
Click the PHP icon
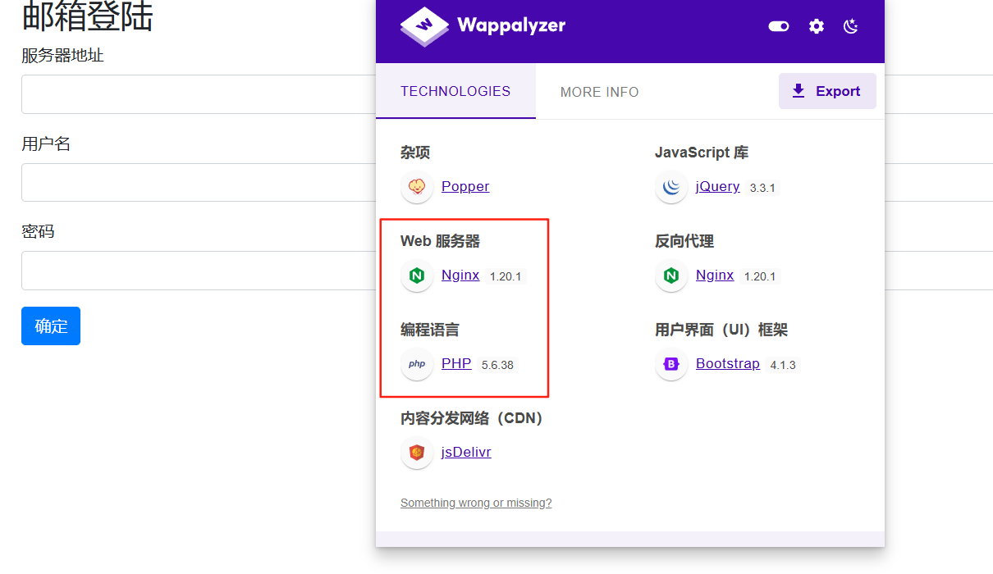pos(417,364)
